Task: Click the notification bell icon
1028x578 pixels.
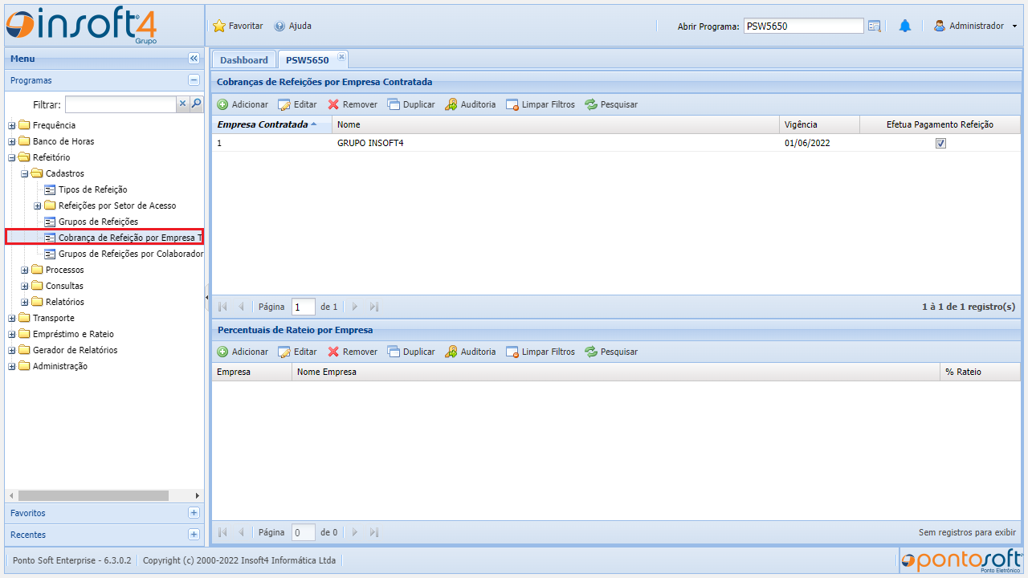Action: coord(904,26)
